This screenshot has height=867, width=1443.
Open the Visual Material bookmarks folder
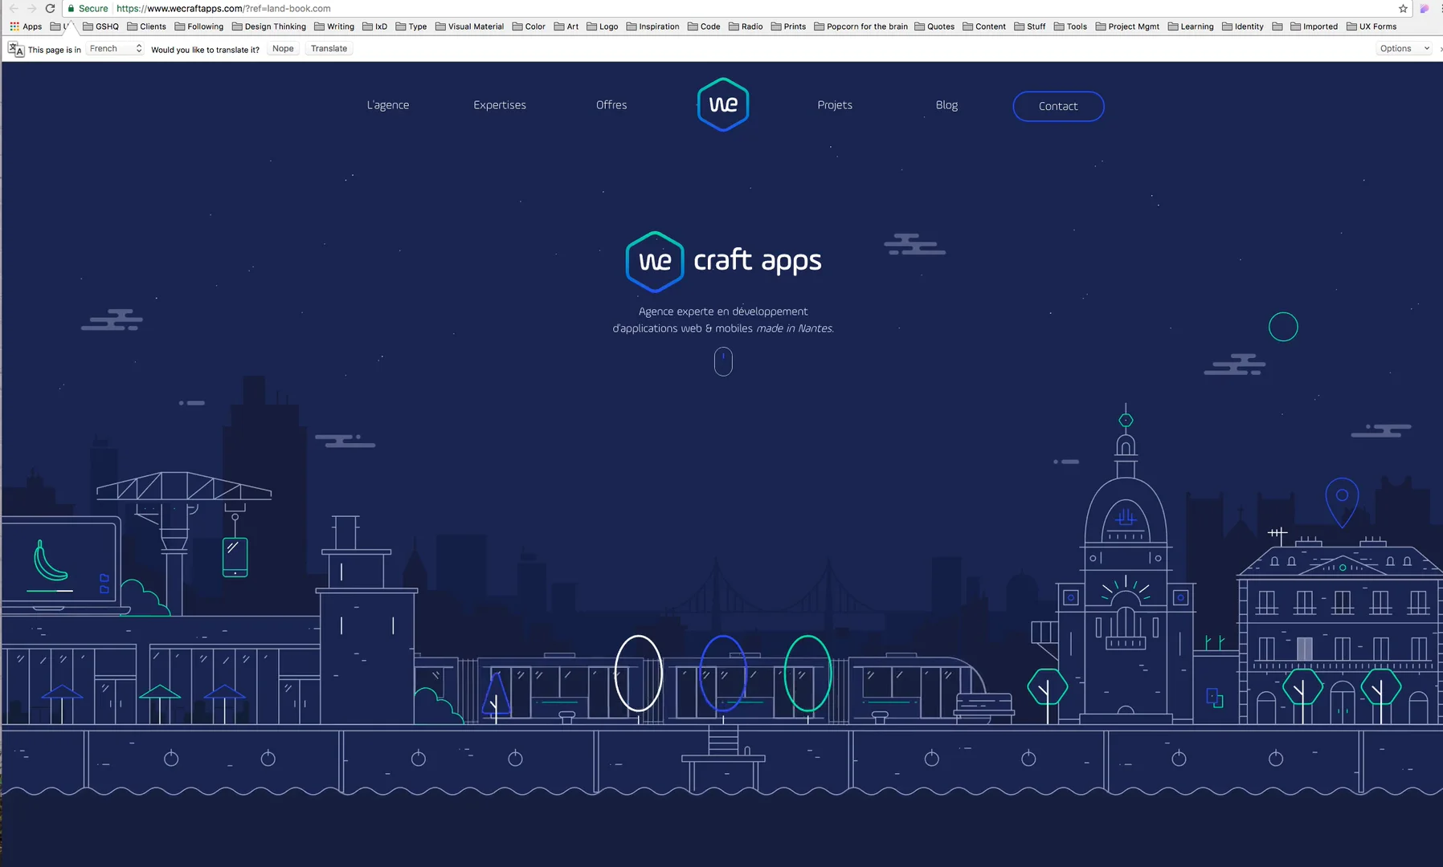[x=469, y=26]
